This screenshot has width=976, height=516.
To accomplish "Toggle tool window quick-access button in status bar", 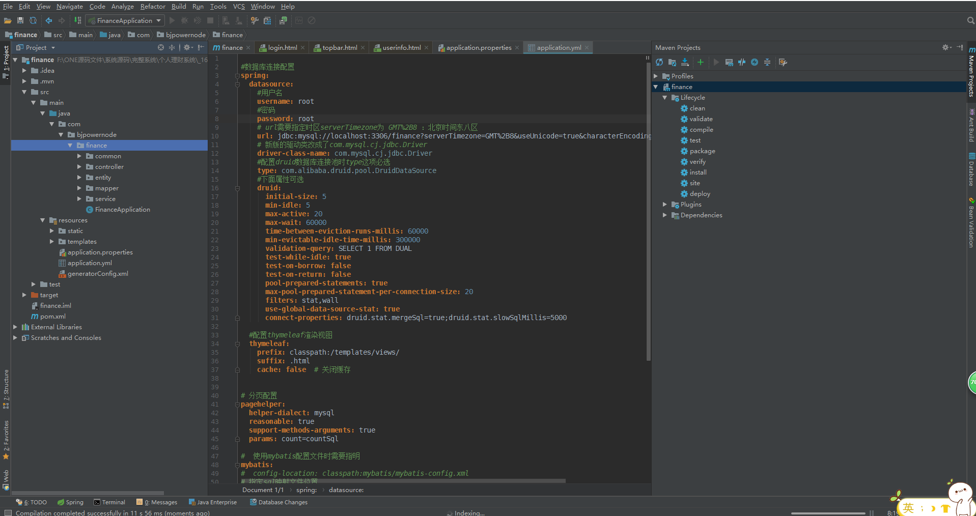I will 8,512.
